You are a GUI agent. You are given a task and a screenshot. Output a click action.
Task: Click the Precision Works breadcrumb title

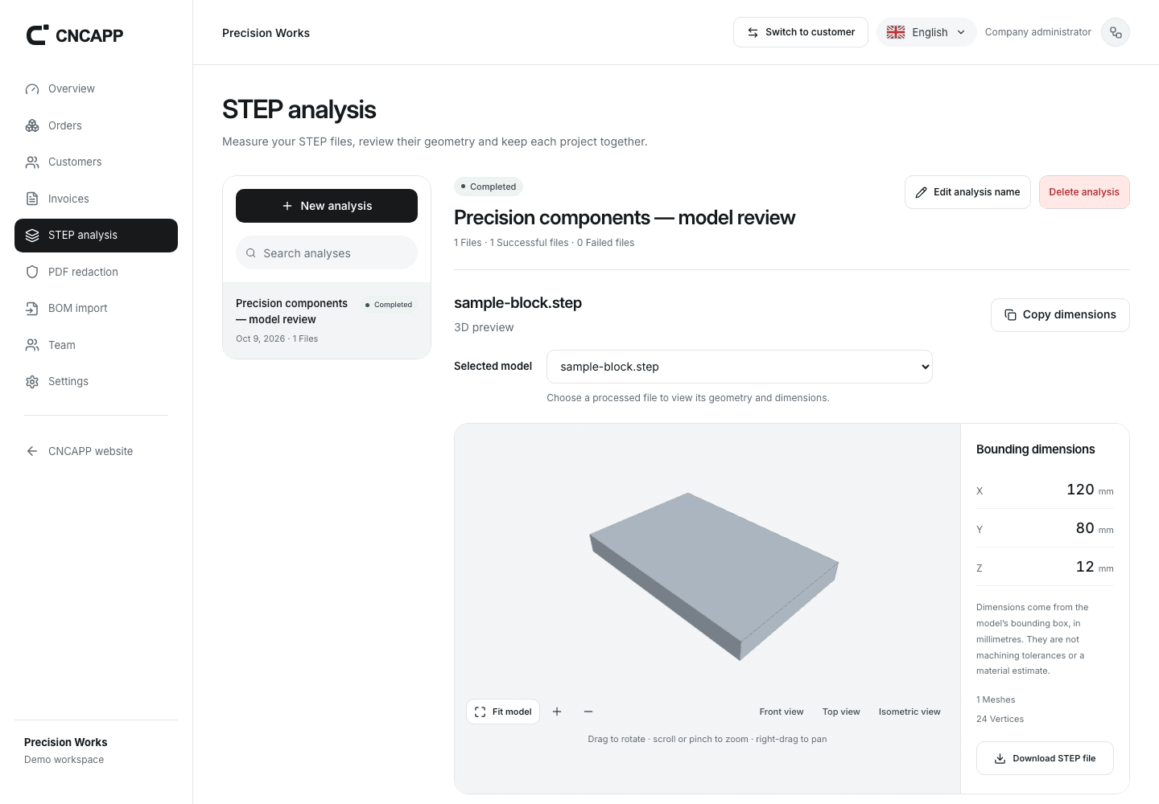(x=266, y=33)
